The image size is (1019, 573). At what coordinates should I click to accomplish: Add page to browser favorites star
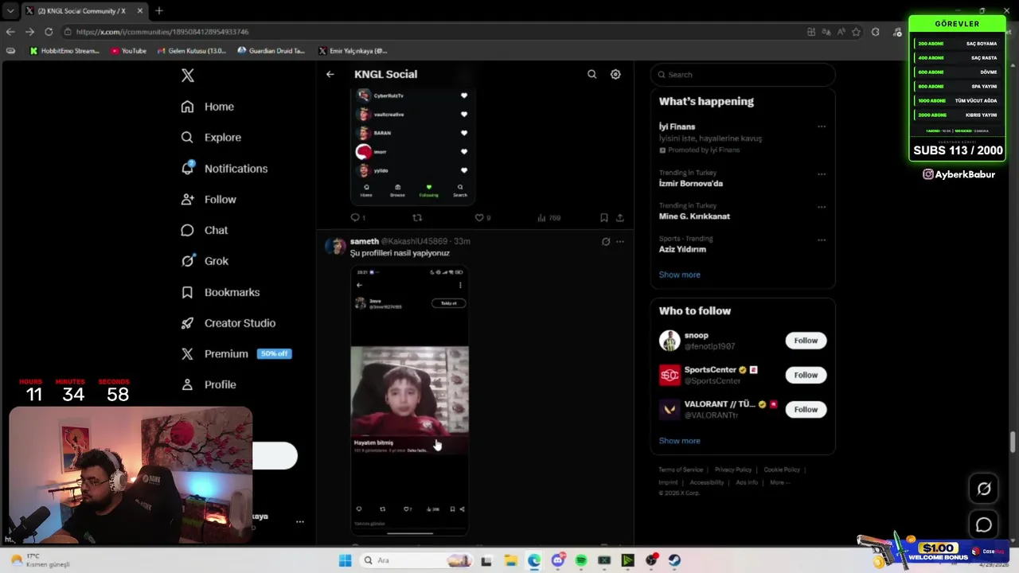click(x=857, y=32)
